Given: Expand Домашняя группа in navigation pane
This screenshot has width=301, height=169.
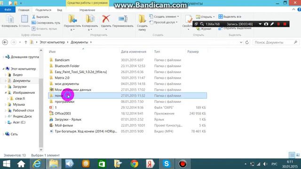Looking at the screenshot, I should tap(3, 57).
